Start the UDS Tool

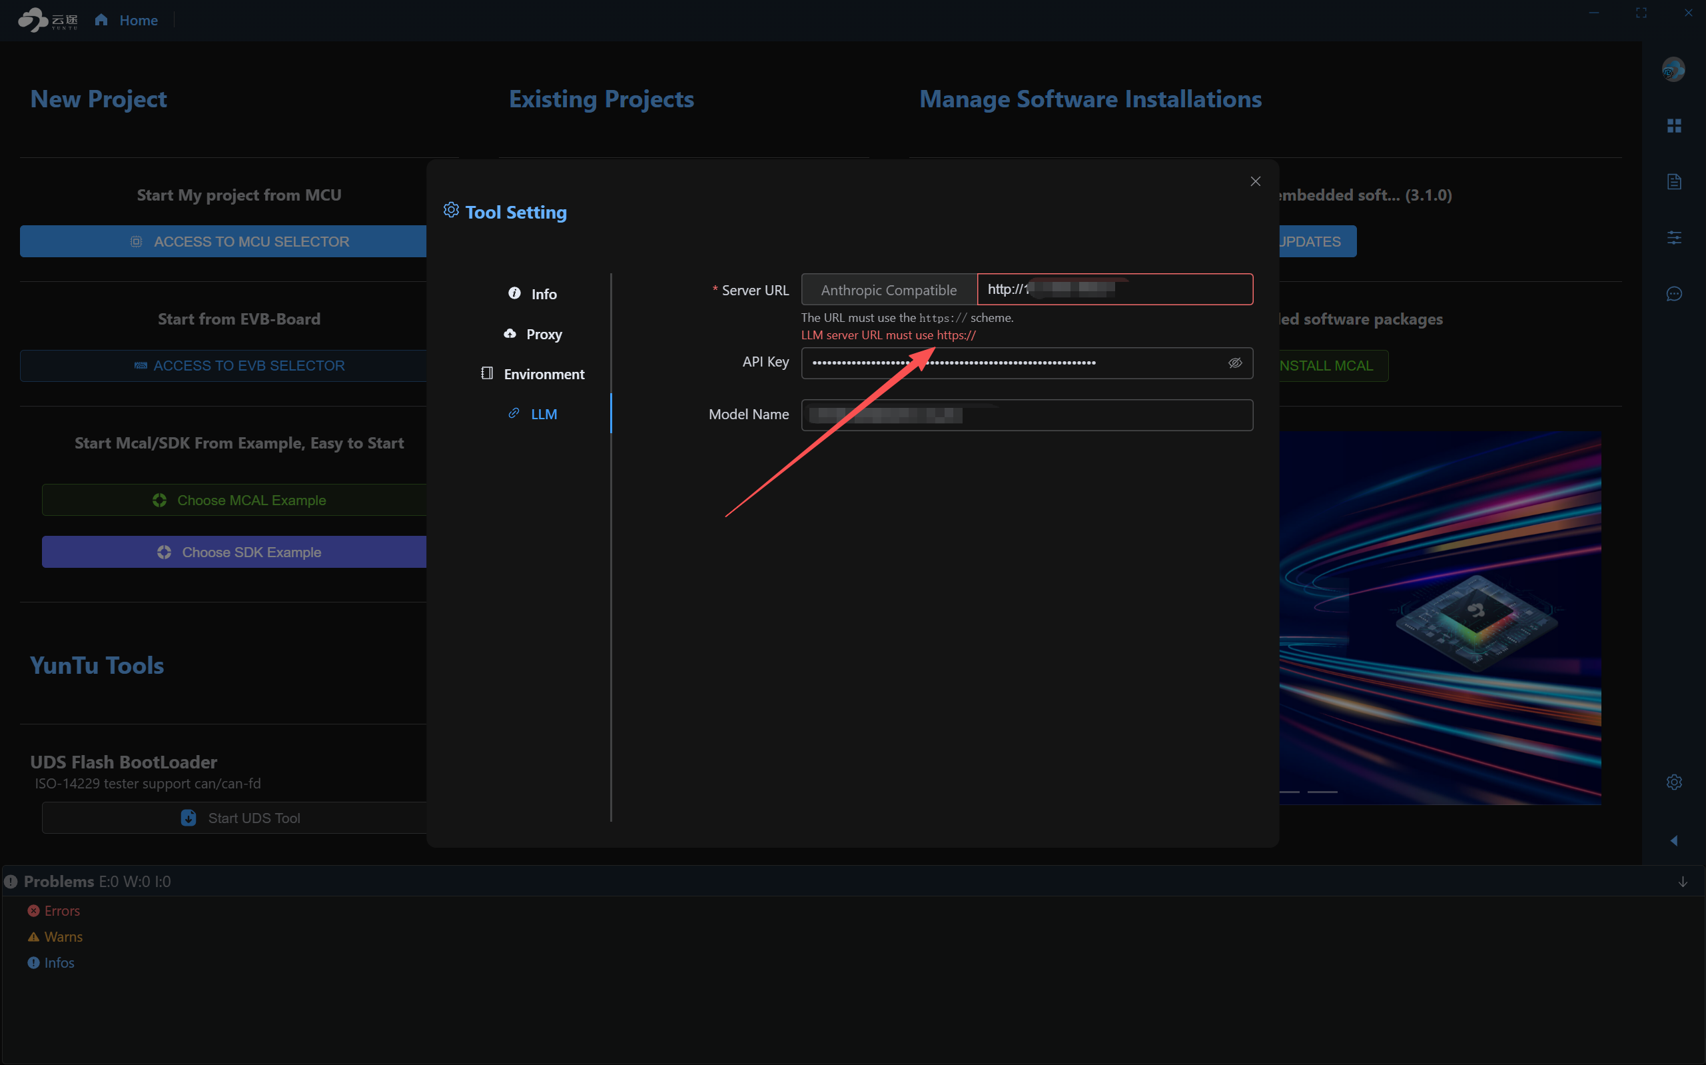pyautogui.click(x=234, y=818)
